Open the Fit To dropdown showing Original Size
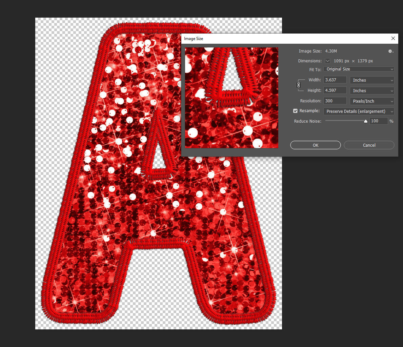 pyautogui.click(x=359, y=69)
